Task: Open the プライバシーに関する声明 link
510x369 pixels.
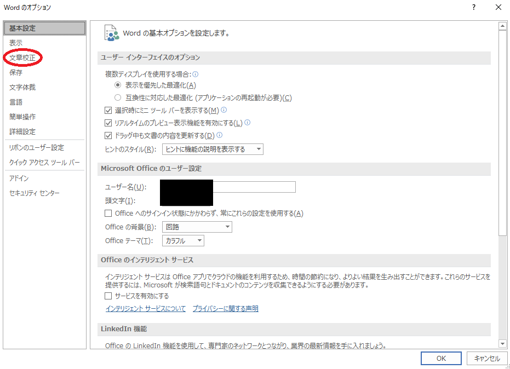Action: (225, 309)
